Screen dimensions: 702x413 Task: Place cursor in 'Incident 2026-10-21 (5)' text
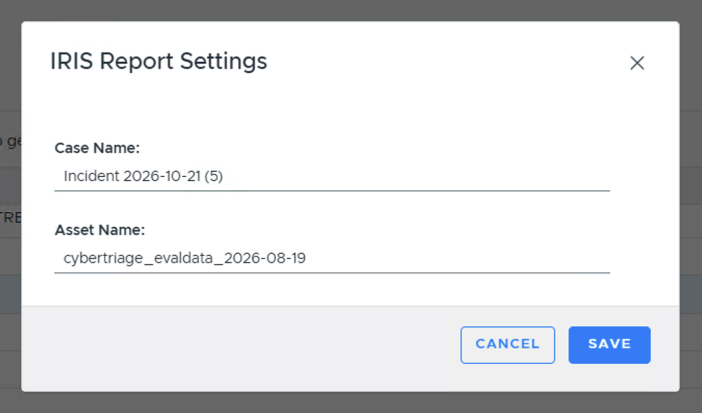tap(143, 176)
